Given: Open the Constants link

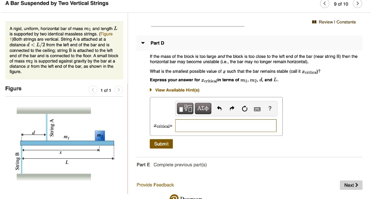Looking at the screenshot, I should (x=346, y=22).
